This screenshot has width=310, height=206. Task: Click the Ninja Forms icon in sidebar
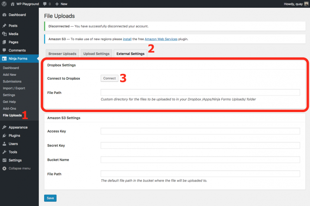click(4, 58)
